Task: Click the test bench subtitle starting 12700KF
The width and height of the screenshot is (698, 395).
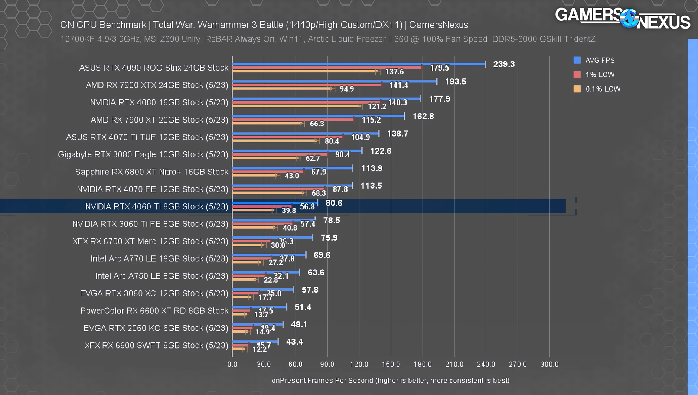Action: pos(328,39)
